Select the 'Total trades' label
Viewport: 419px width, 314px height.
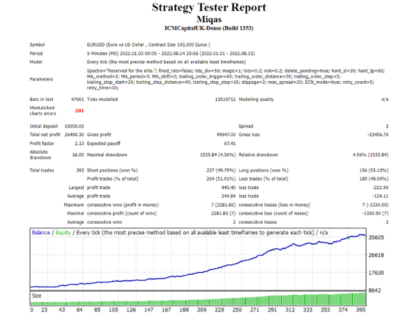pos(42,170)
